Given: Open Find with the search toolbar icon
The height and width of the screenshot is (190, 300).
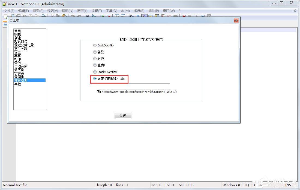Looking at the screenshot, I should coord(88,16).
